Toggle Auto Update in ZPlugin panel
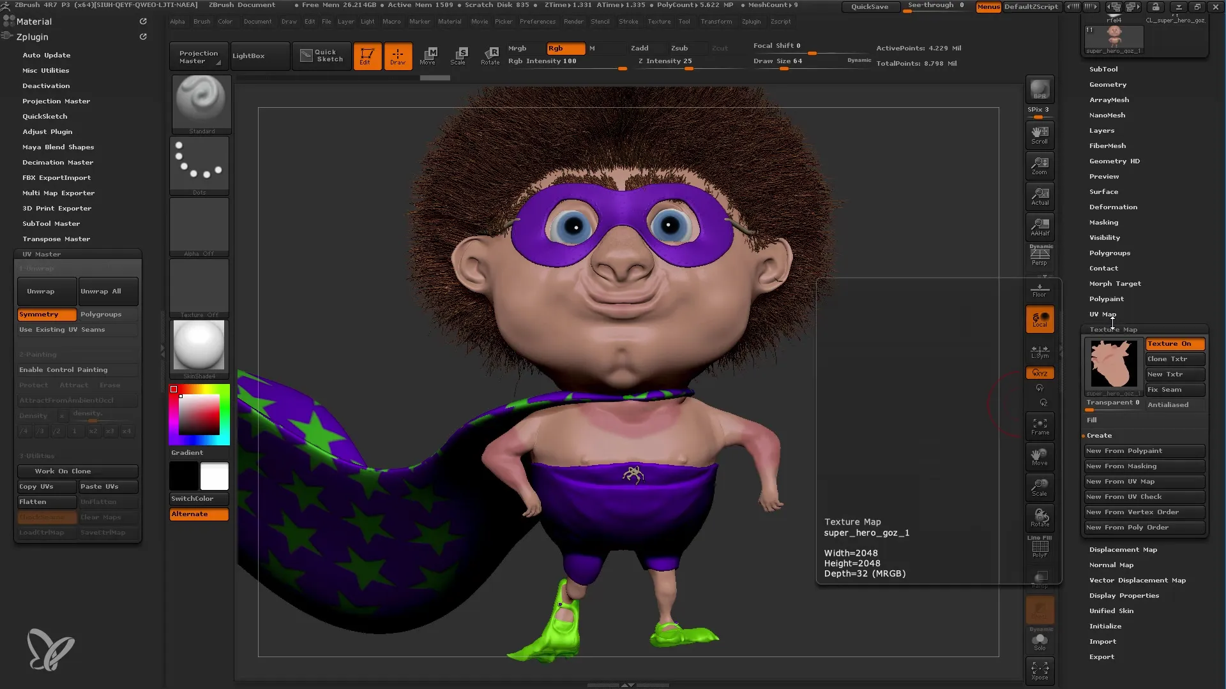This screenshot has width=1226, height=689. coord(47,55)
